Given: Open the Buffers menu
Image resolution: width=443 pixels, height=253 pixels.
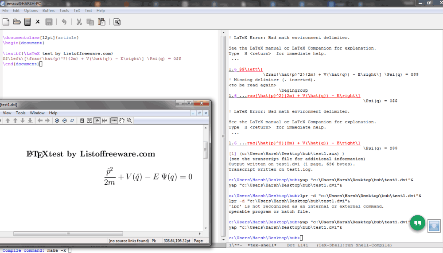Looking at the screenshot, I should (49, 11).
